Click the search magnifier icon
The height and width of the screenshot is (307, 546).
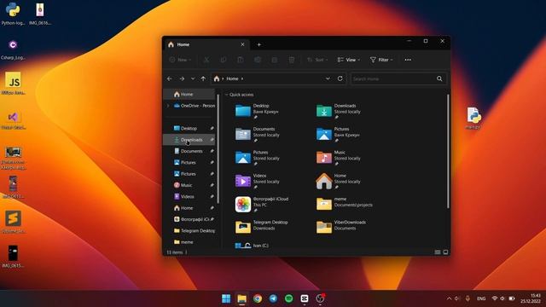(x=439, y=78)
